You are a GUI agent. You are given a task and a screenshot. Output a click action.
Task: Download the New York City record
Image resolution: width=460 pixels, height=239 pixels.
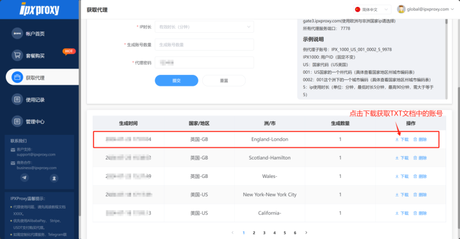coord(402,195)
